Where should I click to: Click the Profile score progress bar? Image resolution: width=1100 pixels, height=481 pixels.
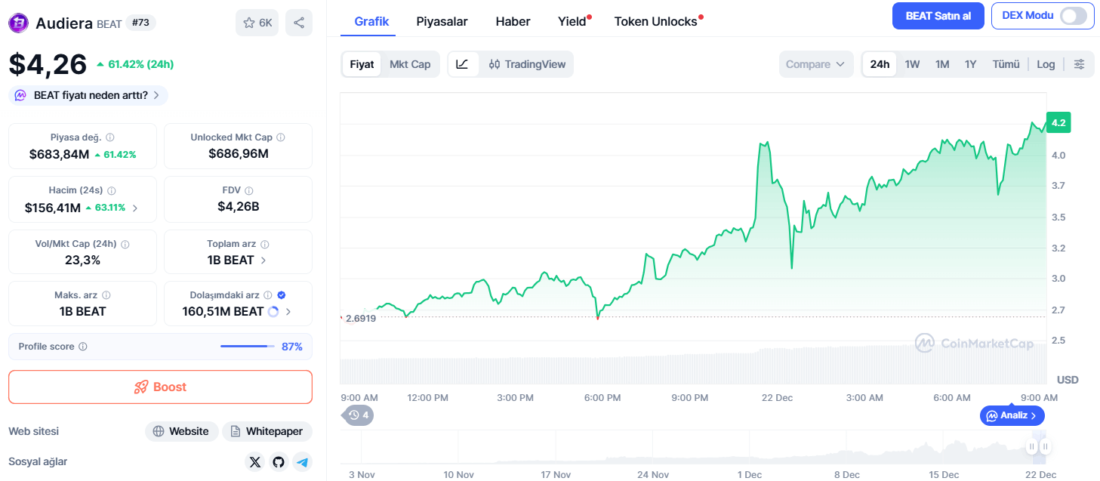248,347
